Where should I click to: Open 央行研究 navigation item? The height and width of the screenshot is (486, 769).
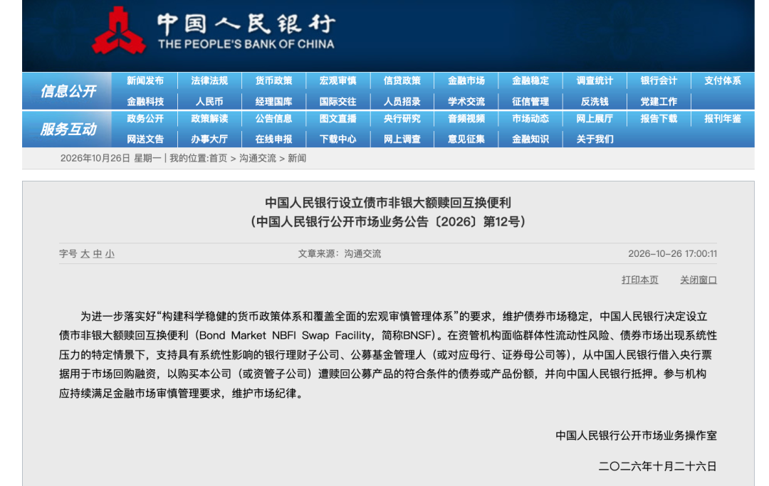[x=402, y=119]
